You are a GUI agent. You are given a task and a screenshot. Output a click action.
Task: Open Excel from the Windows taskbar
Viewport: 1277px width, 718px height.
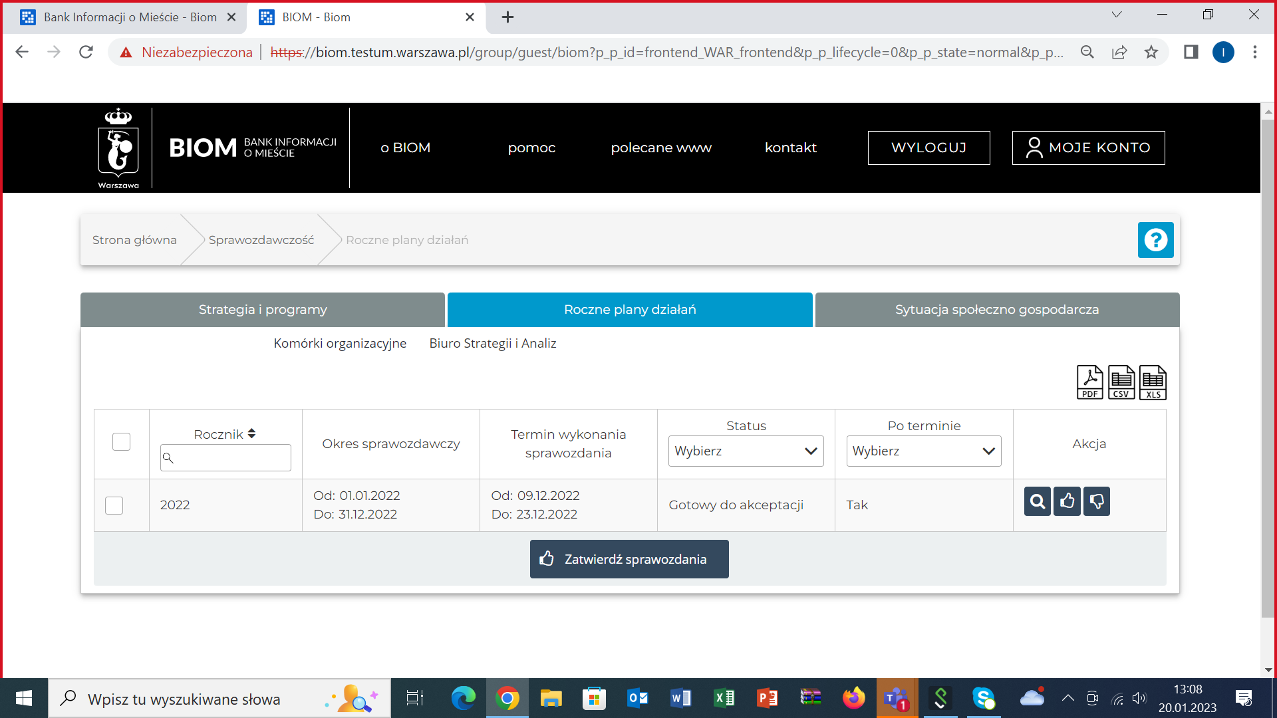724,698
